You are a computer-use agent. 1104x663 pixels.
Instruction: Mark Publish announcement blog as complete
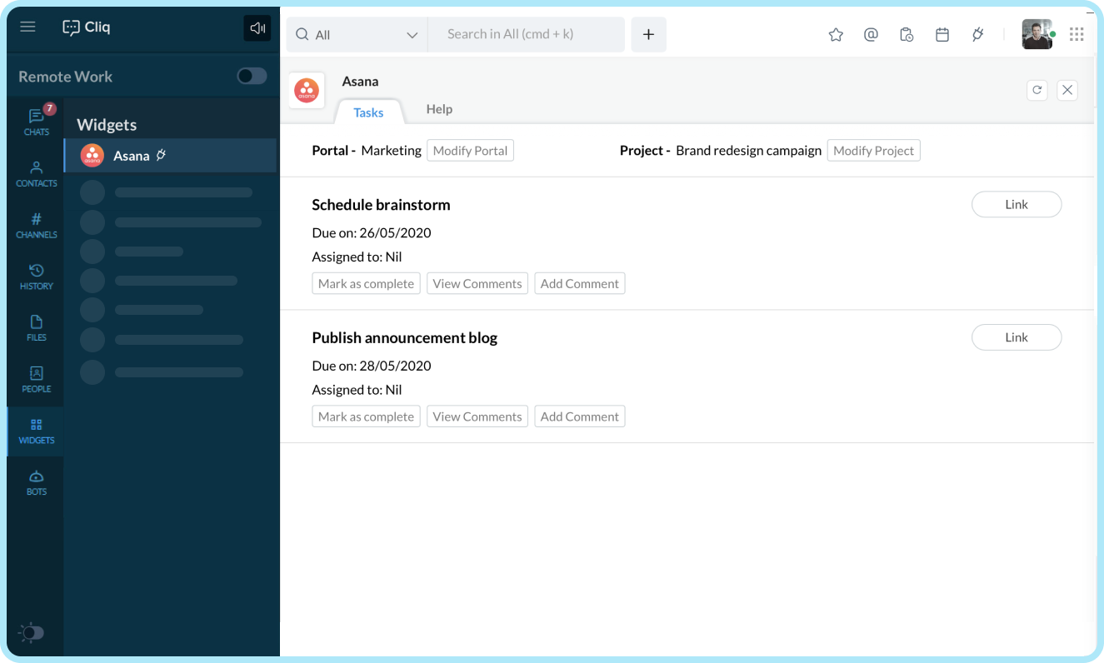[366, 416]
